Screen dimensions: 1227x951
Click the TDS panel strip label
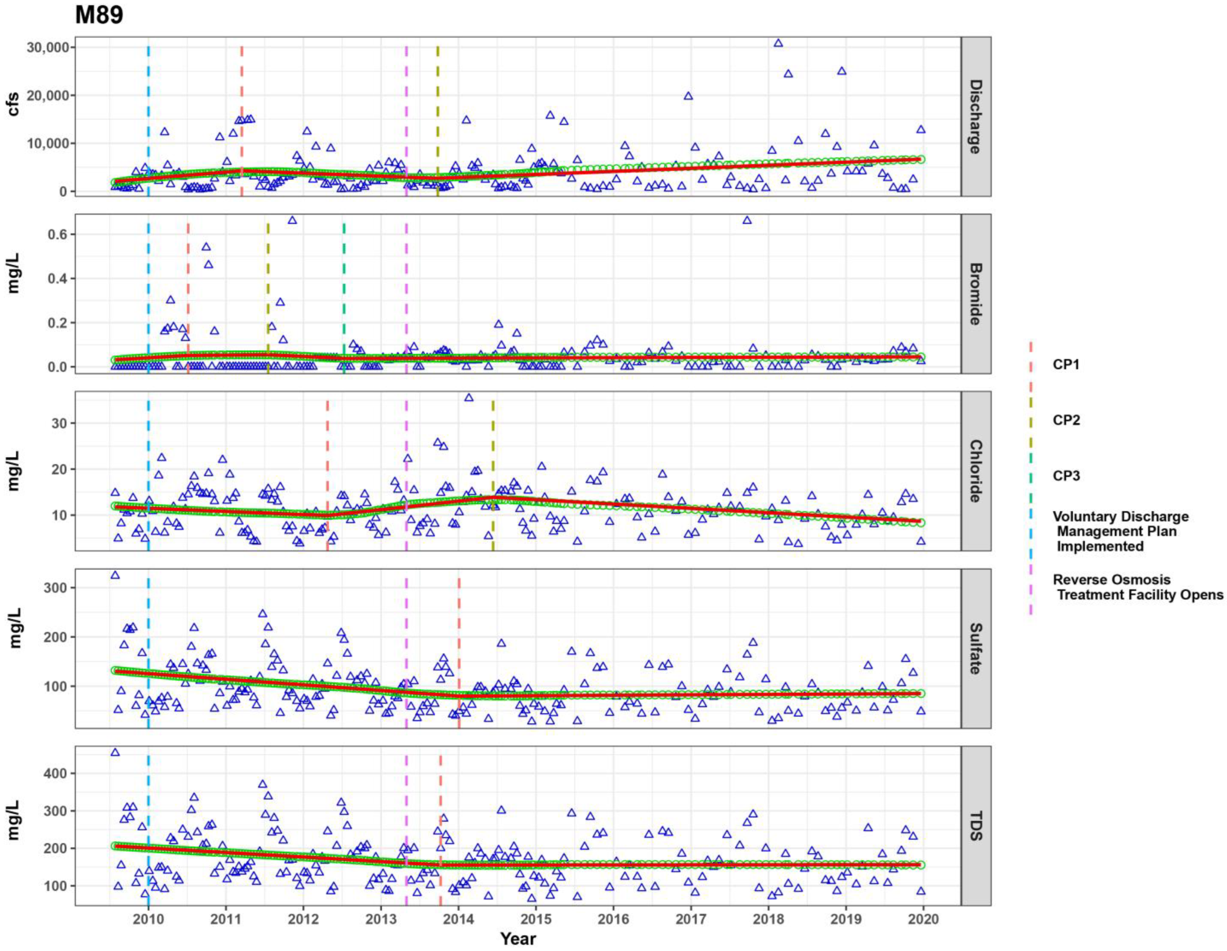pos(976,825)
